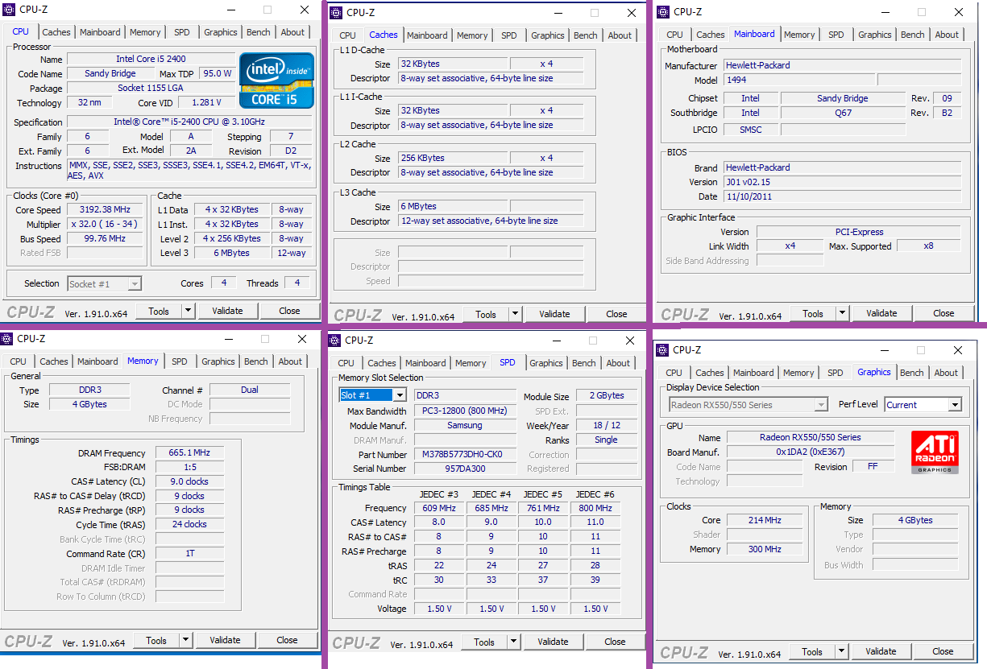Click Validate in the CPU tab window
The height and width of the screenshot is (669, 987).
pos(227,311)
